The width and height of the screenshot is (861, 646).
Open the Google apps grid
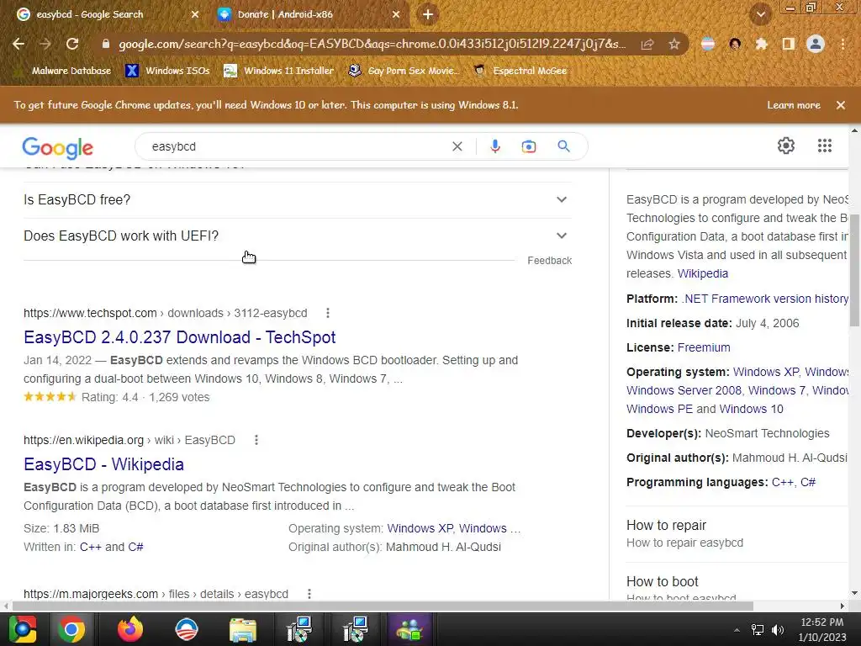point(824,146)
